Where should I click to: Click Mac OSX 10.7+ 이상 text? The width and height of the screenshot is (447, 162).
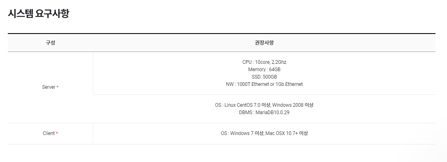pyautogui.click(x=287, y=133)
